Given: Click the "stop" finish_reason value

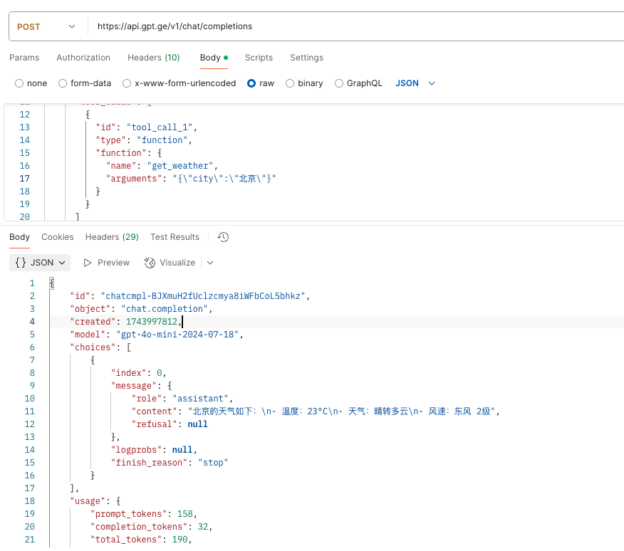Looking at the screenshot, I should tap(213, 463).
